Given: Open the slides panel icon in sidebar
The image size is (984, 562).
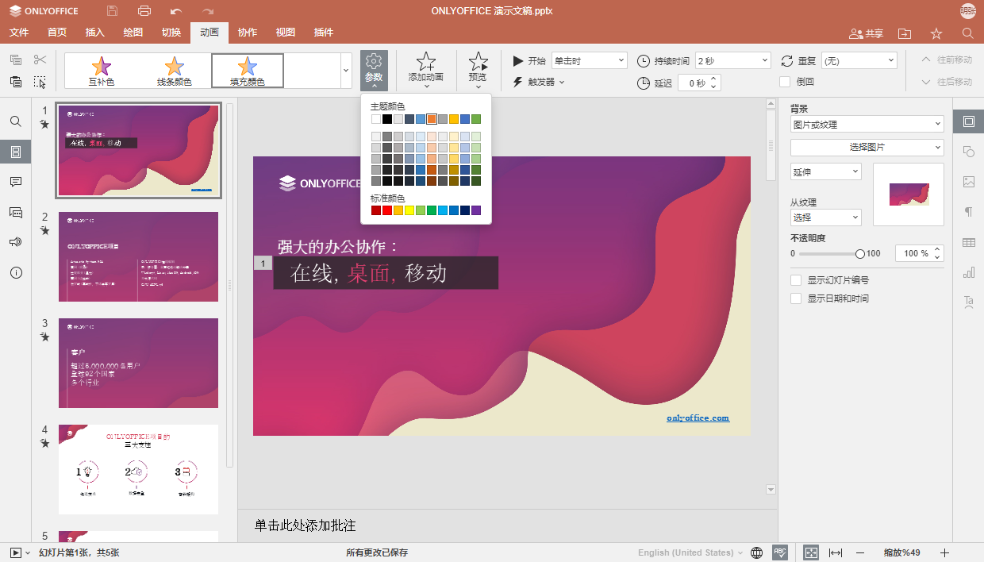Looking at the screenshot, I should (16, 152).
